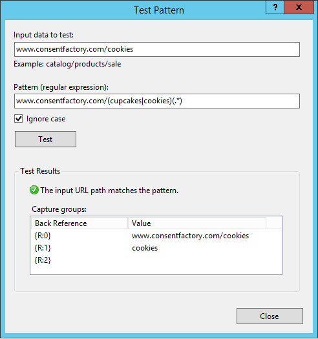Click the Ignore case label text
The height and width of the screenshot is (339, 318).
click(46, 119)
